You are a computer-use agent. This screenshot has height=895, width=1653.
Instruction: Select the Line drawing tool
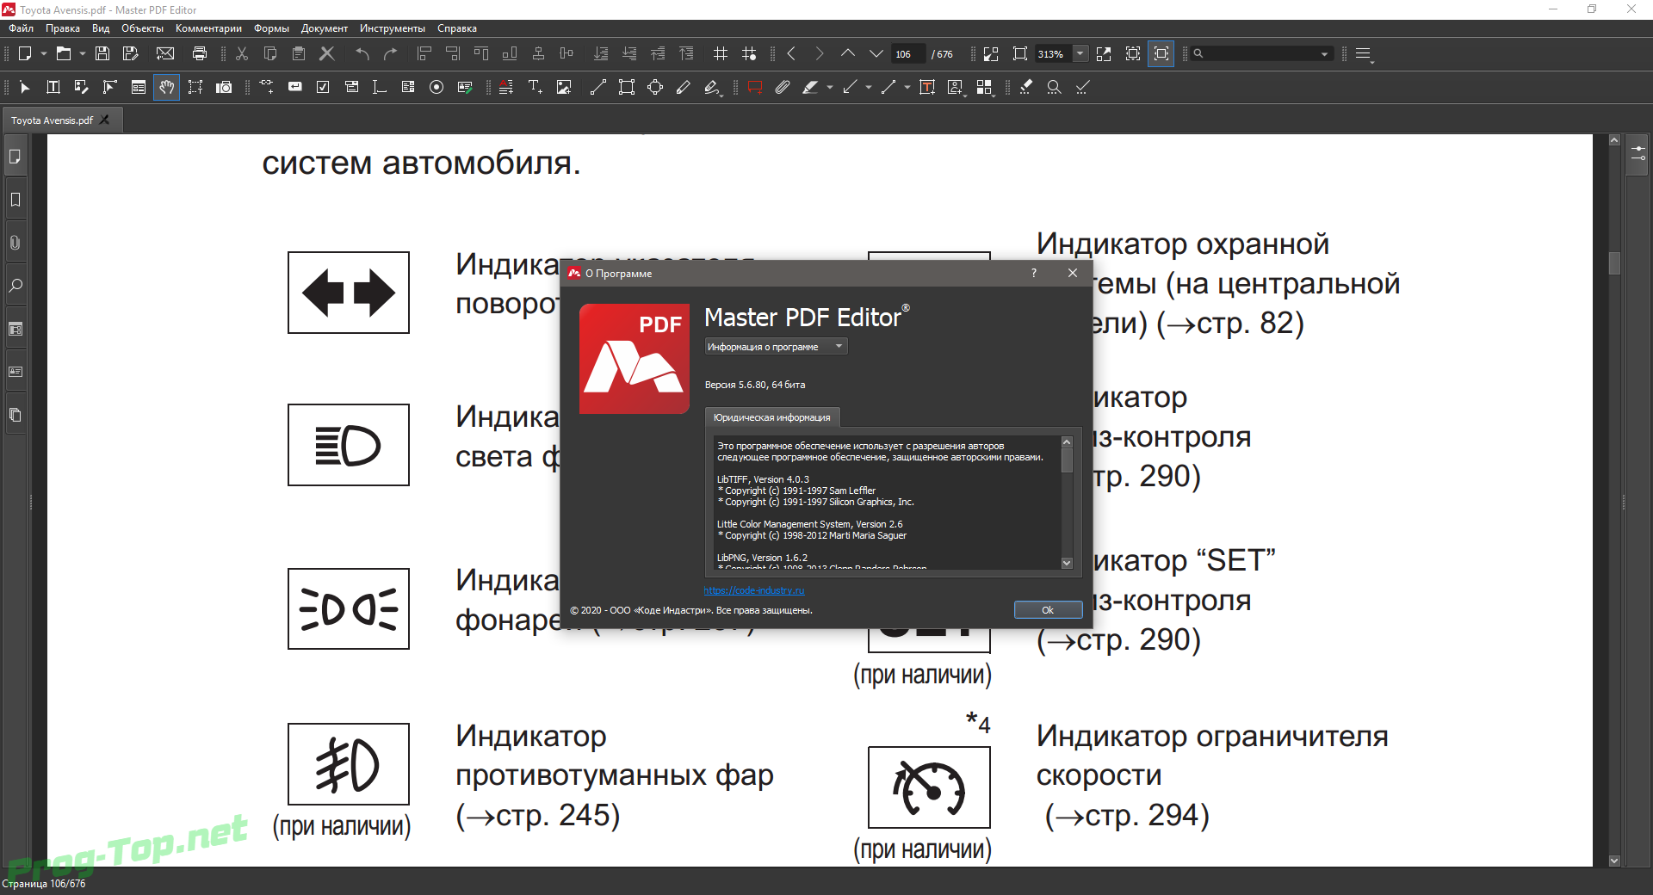pyautogui.click(x=598, y=87)
